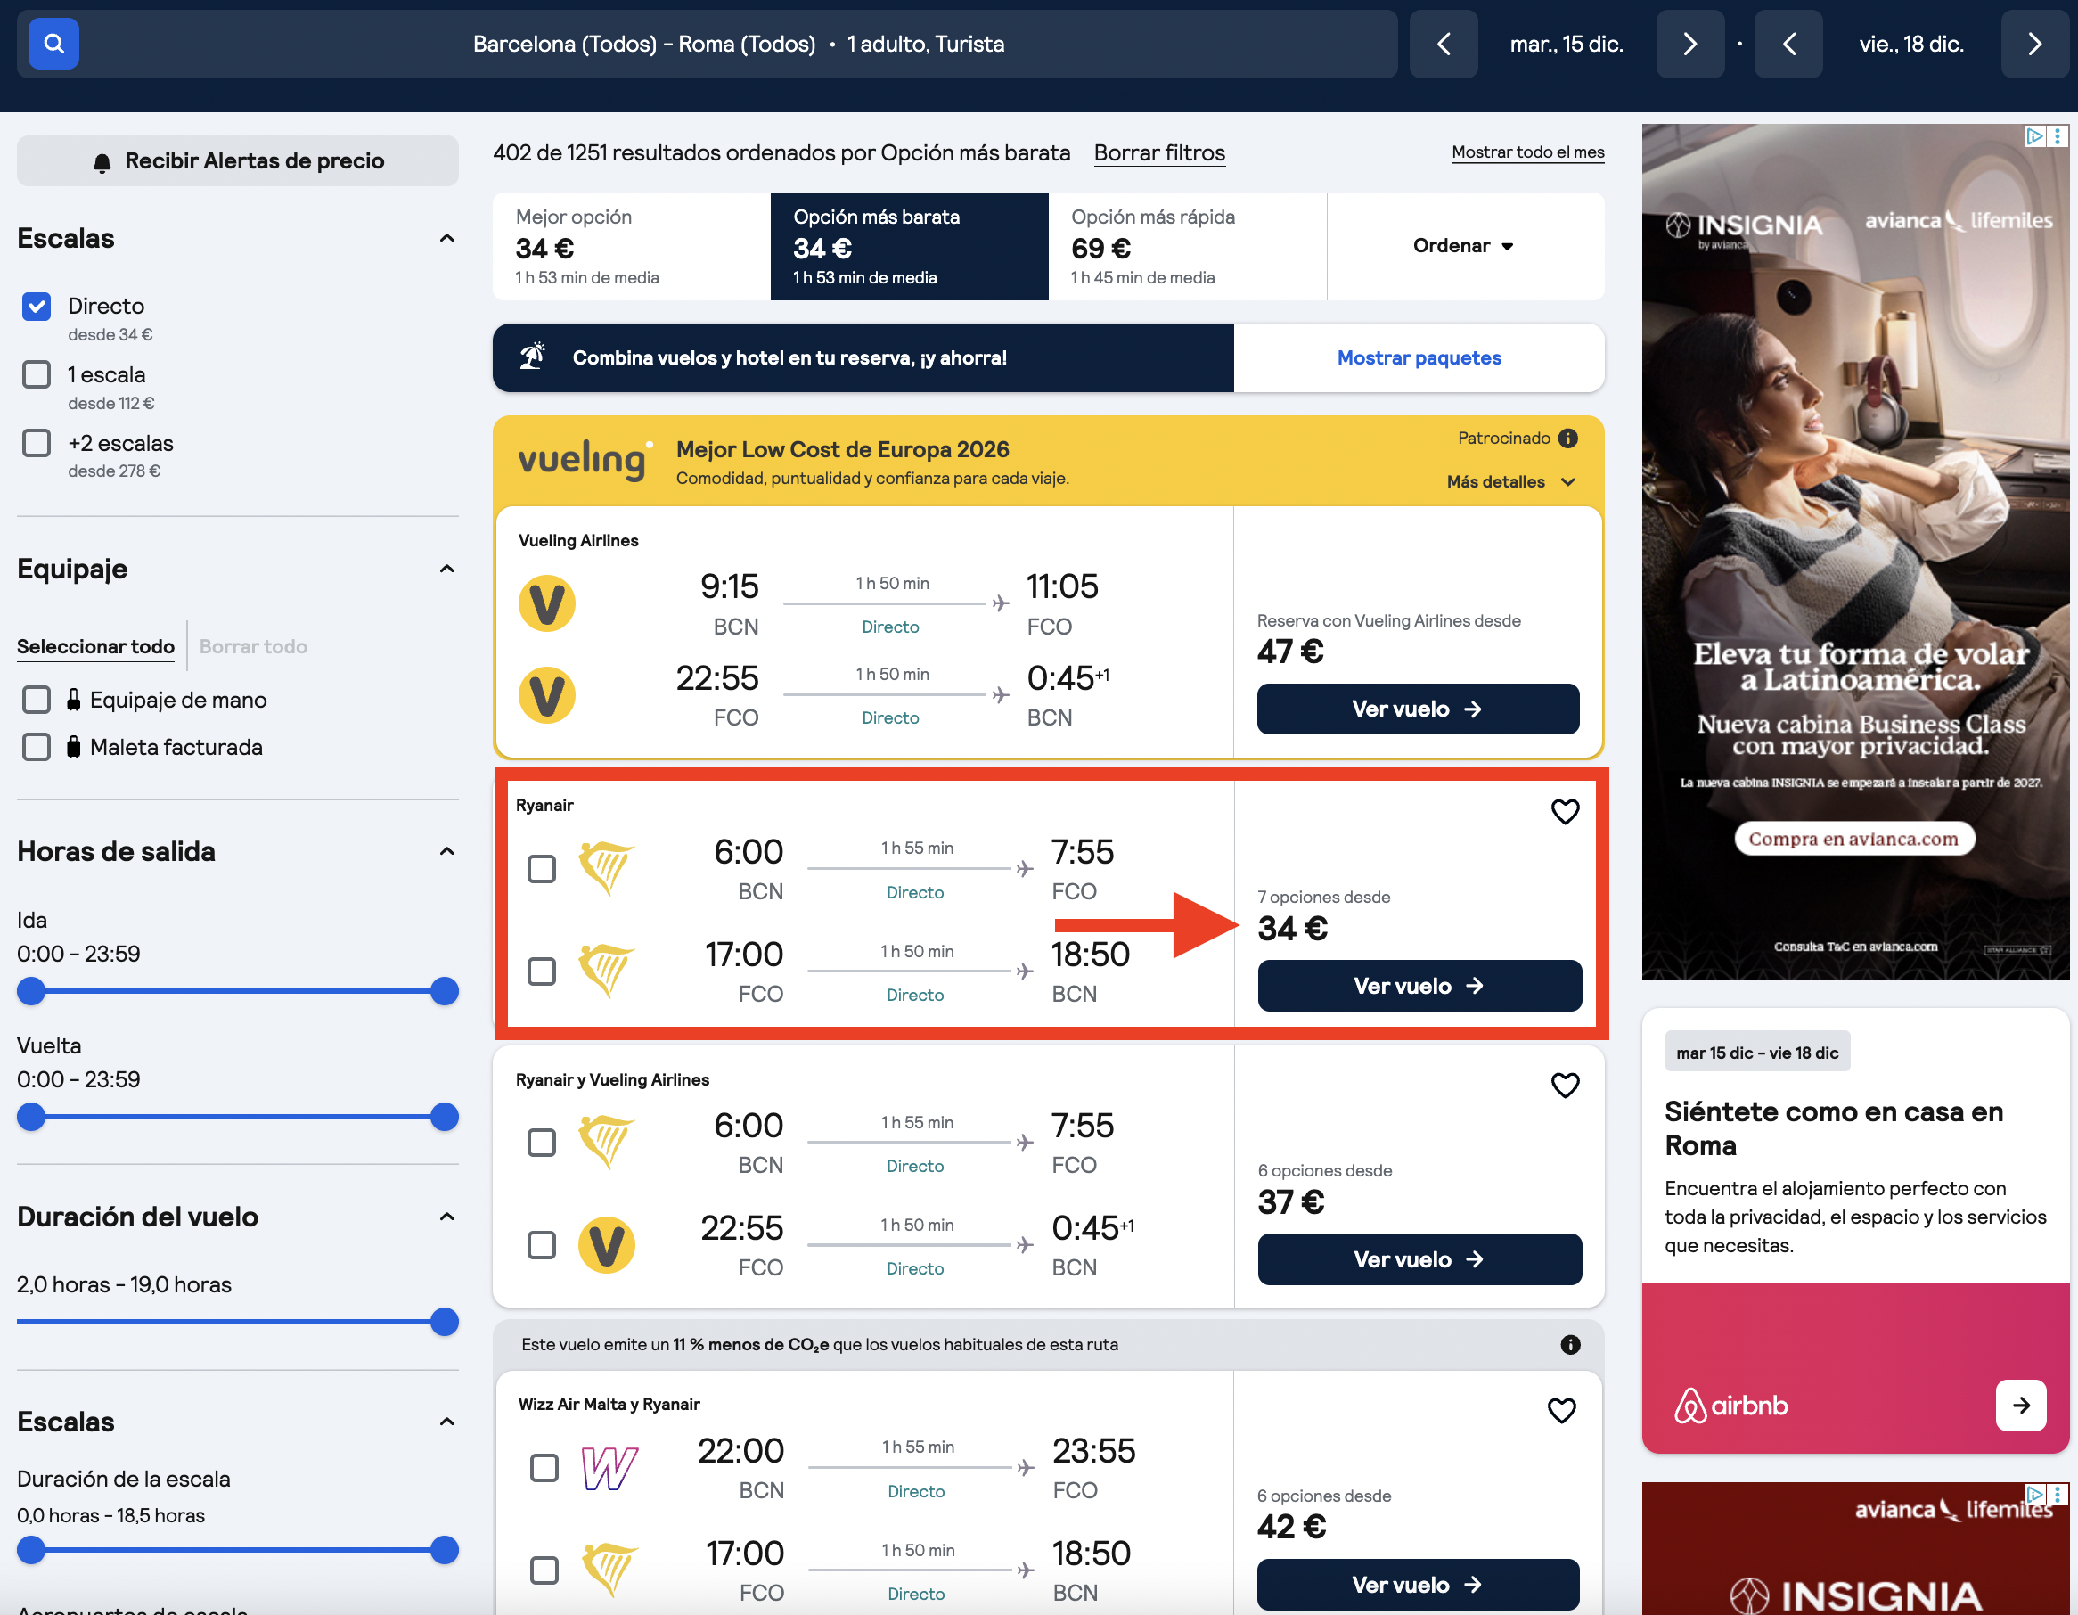Check Maleta facturada option

pos(37,747)
